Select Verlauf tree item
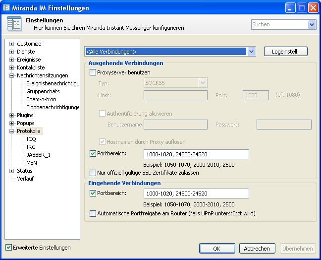Viewport: 321px width, 260px height. pyautogui.click(x=25, y=179)
